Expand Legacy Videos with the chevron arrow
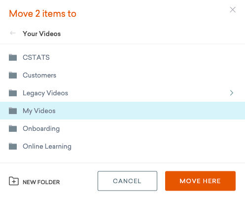Viewport: 245px width, 197px height. click(x=232, y=93)
